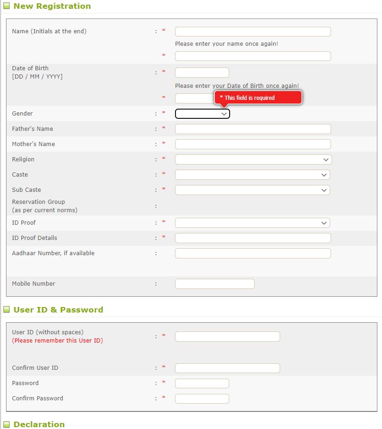Screen dimensions: 382x429
Task: Open the Sub Caste dropdown
Action: click(252, 190)
